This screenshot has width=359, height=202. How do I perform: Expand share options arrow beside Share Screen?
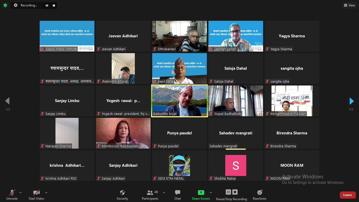coord(211,193)
